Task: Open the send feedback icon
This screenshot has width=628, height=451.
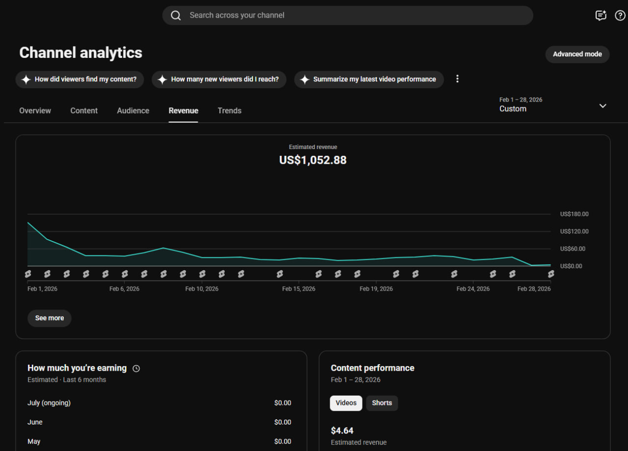Action: point(601,15)
